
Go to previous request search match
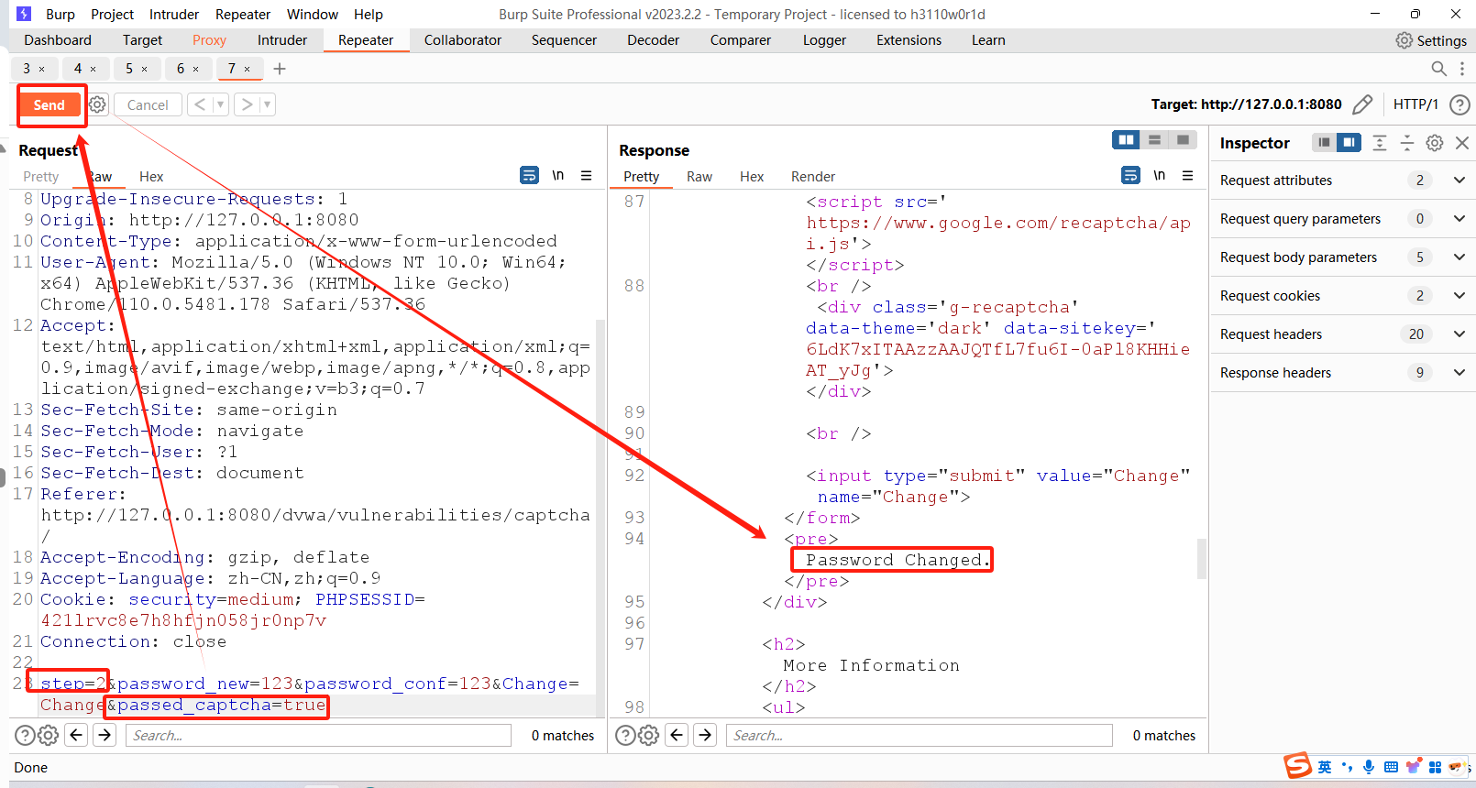coord(77,735)
